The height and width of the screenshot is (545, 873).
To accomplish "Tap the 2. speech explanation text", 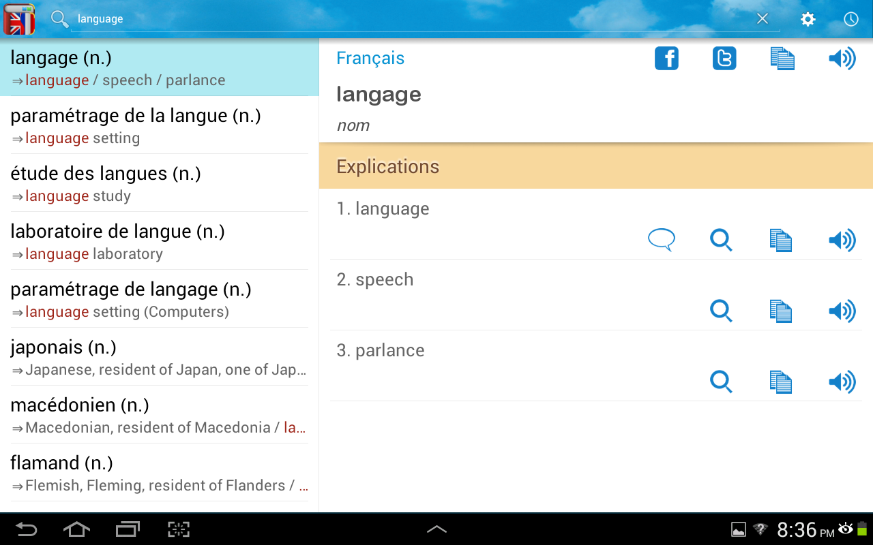I will pos(375,280).
